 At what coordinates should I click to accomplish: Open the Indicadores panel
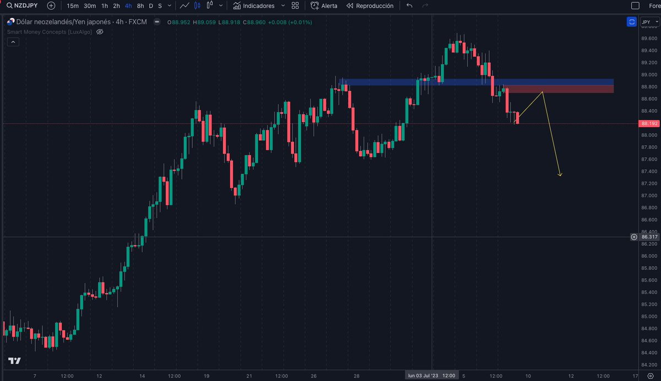click(253, 5)
